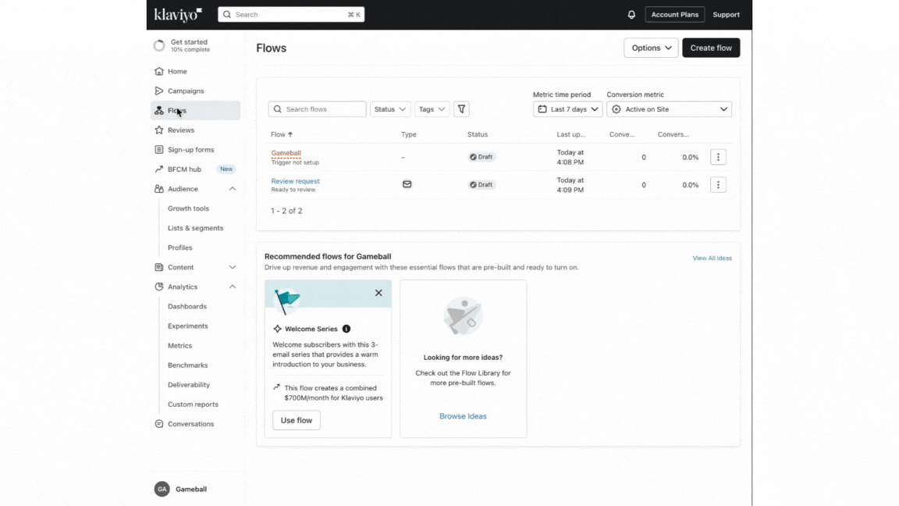Click the Browse Ideas link
The width and height of the screenshot is (899, 506).
(463, 416)
